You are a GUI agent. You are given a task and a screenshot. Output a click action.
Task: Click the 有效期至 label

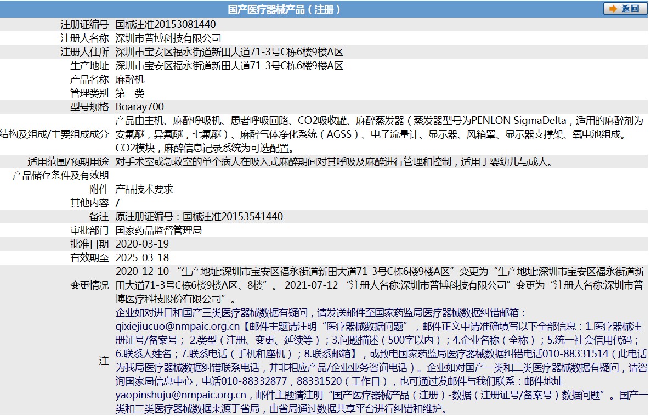[89, 257]
